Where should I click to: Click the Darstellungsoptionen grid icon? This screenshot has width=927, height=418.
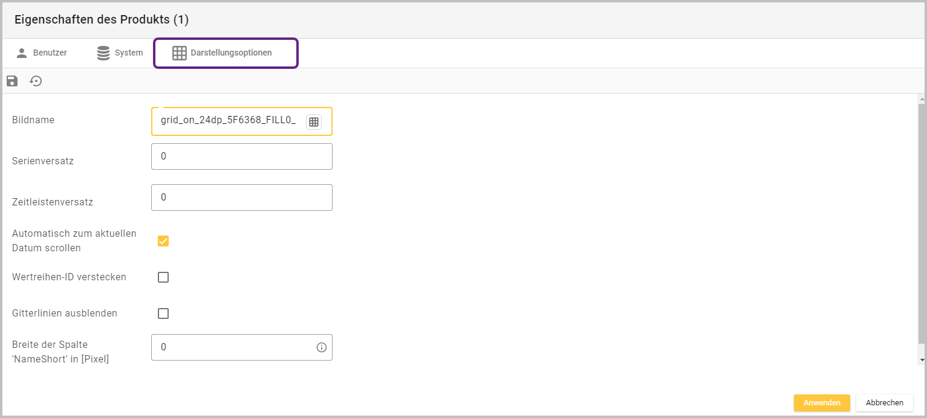coord(180,53)
